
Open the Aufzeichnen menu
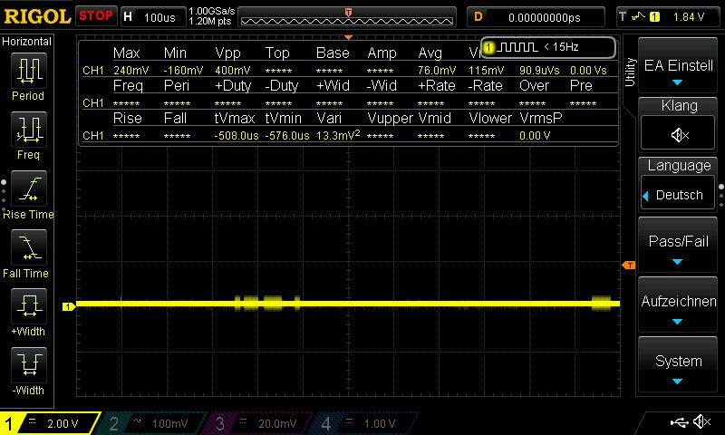point(679,307)
